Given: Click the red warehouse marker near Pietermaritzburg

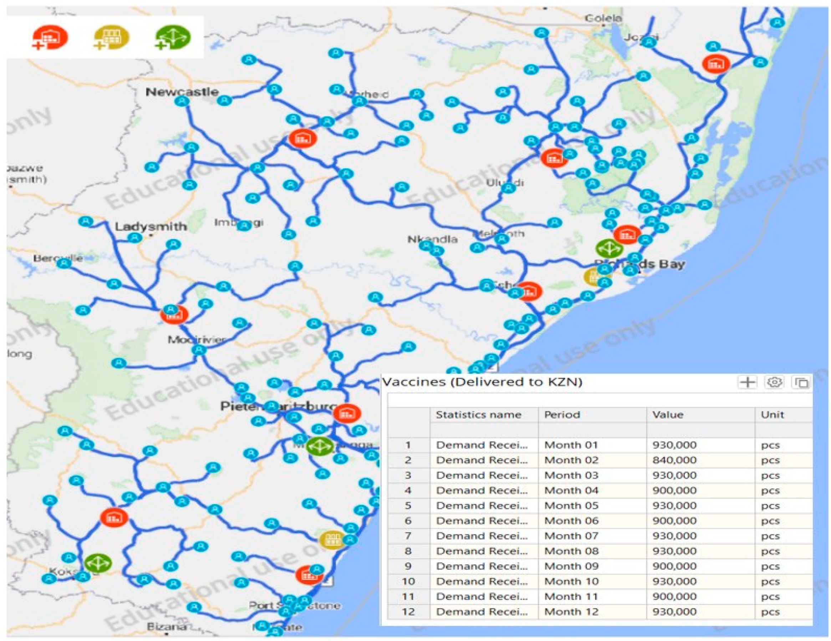Looking at the screenshot, I should 347,413.
